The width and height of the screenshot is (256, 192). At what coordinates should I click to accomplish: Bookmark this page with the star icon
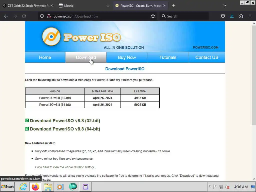coord(153,16)
